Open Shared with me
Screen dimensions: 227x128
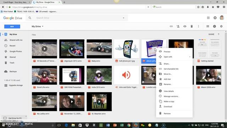point(16,40)
